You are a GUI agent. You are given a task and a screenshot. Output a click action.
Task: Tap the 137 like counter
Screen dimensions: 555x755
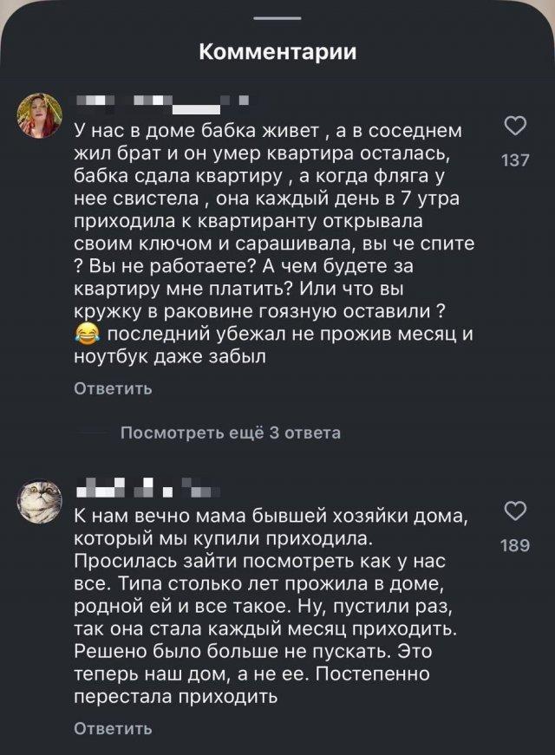(517, 159)
